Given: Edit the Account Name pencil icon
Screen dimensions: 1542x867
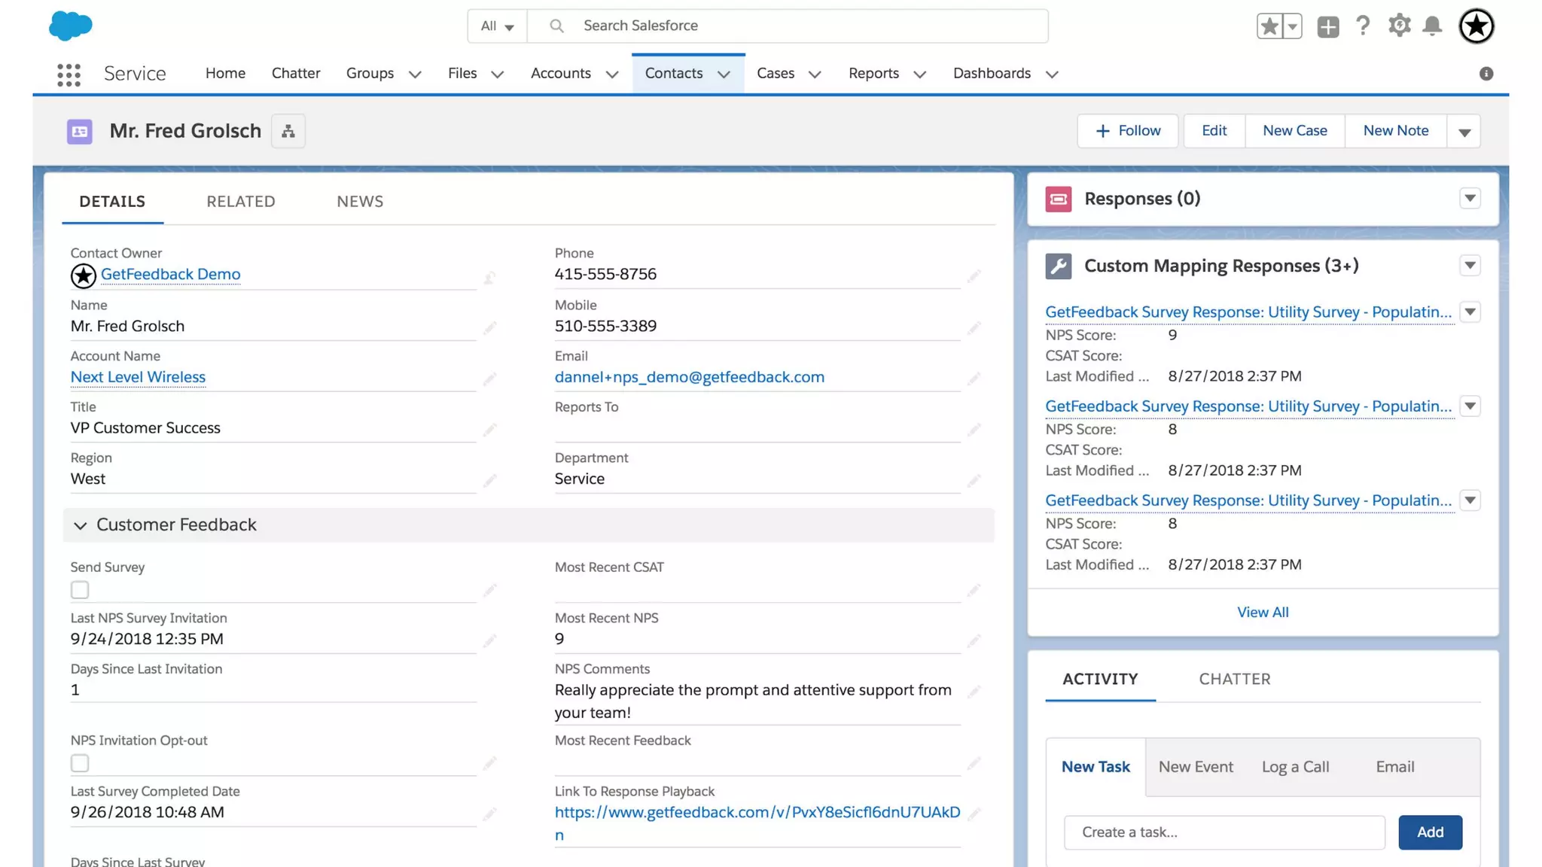Looking at the screenshot, I should [x=489, y=379].
